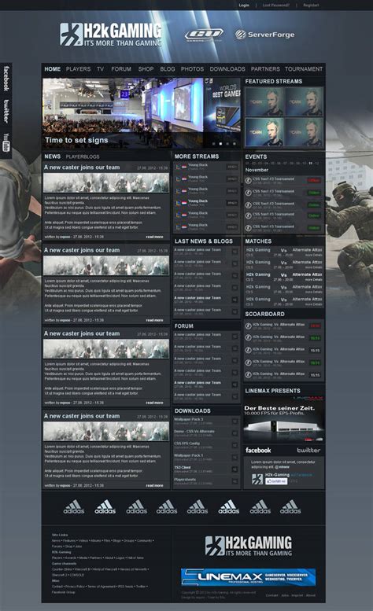
Task: Open the PLAYERS menu item
Action: coord(78,69)
